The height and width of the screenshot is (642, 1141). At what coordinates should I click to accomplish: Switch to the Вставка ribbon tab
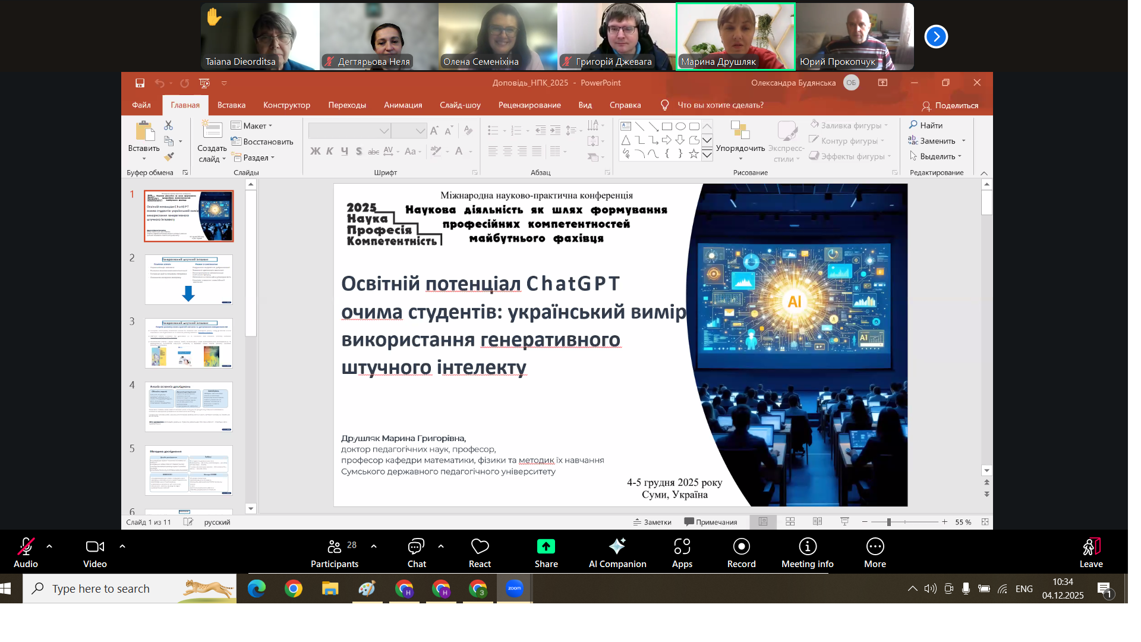coord(231,105)
